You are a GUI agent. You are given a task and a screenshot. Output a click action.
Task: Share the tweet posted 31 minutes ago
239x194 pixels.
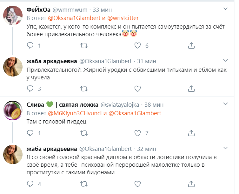[191, 89]
